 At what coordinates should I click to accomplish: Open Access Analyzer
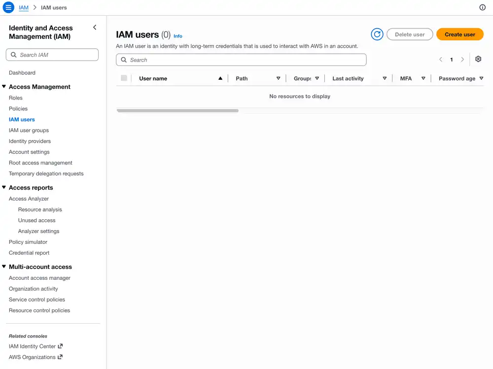(29, 199)
